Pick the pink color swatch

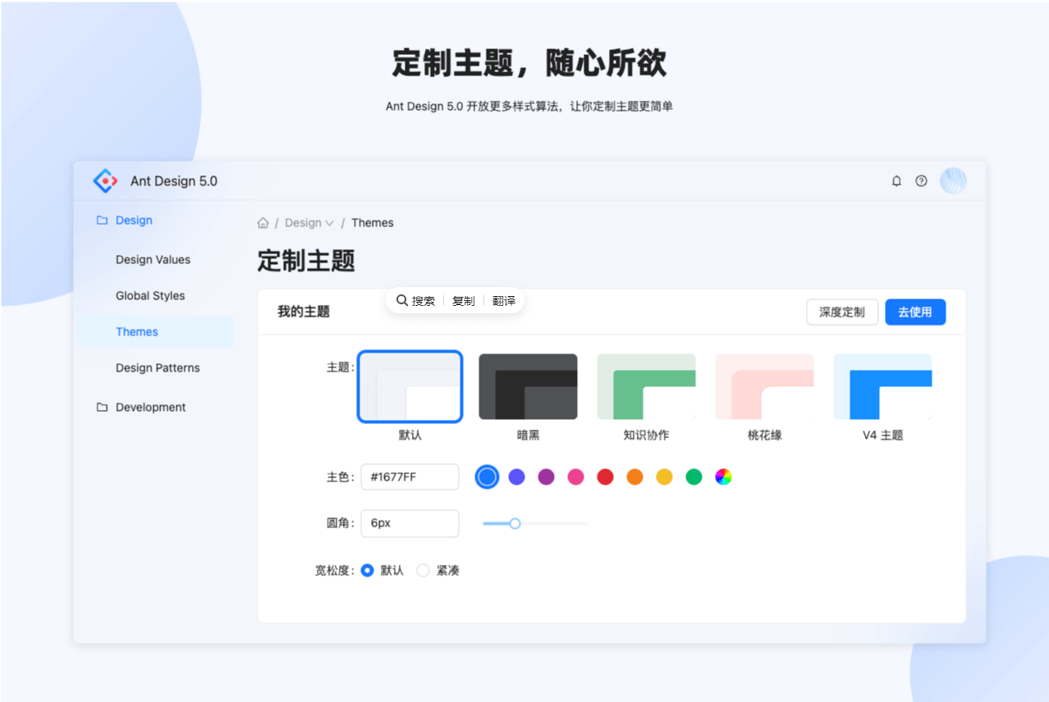pyautogui.click(x=575, y=476)
